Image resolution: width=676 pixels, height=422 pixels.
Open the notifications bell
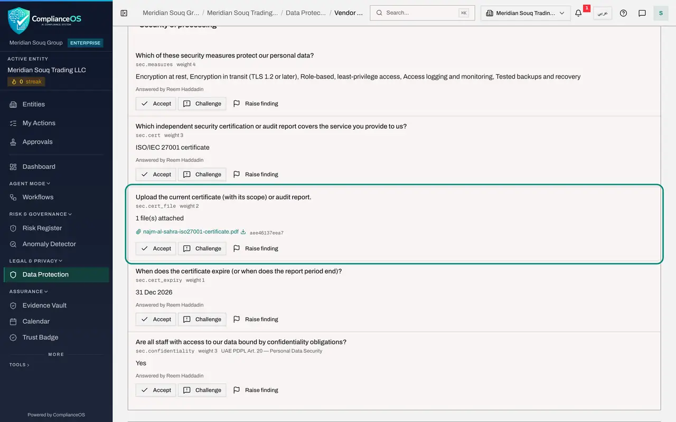578,13
